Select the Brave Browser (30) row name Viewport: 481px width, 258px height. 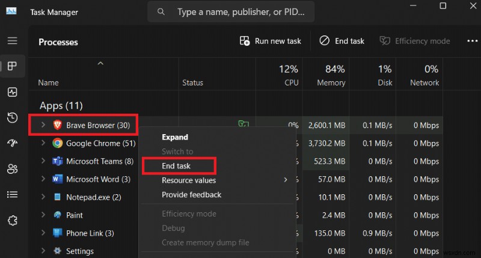point(98,125)
